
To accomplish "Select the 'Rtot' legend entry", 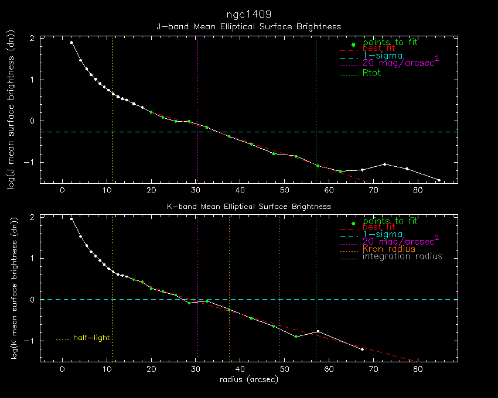I will [371, 73].
